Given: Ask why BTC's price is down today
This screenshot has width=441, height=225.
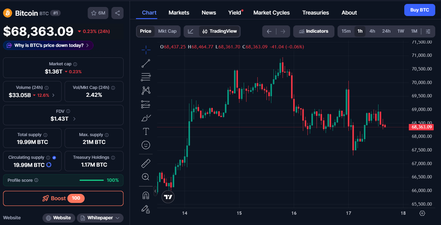Looking at the screenshot, I should coord(48,45).
